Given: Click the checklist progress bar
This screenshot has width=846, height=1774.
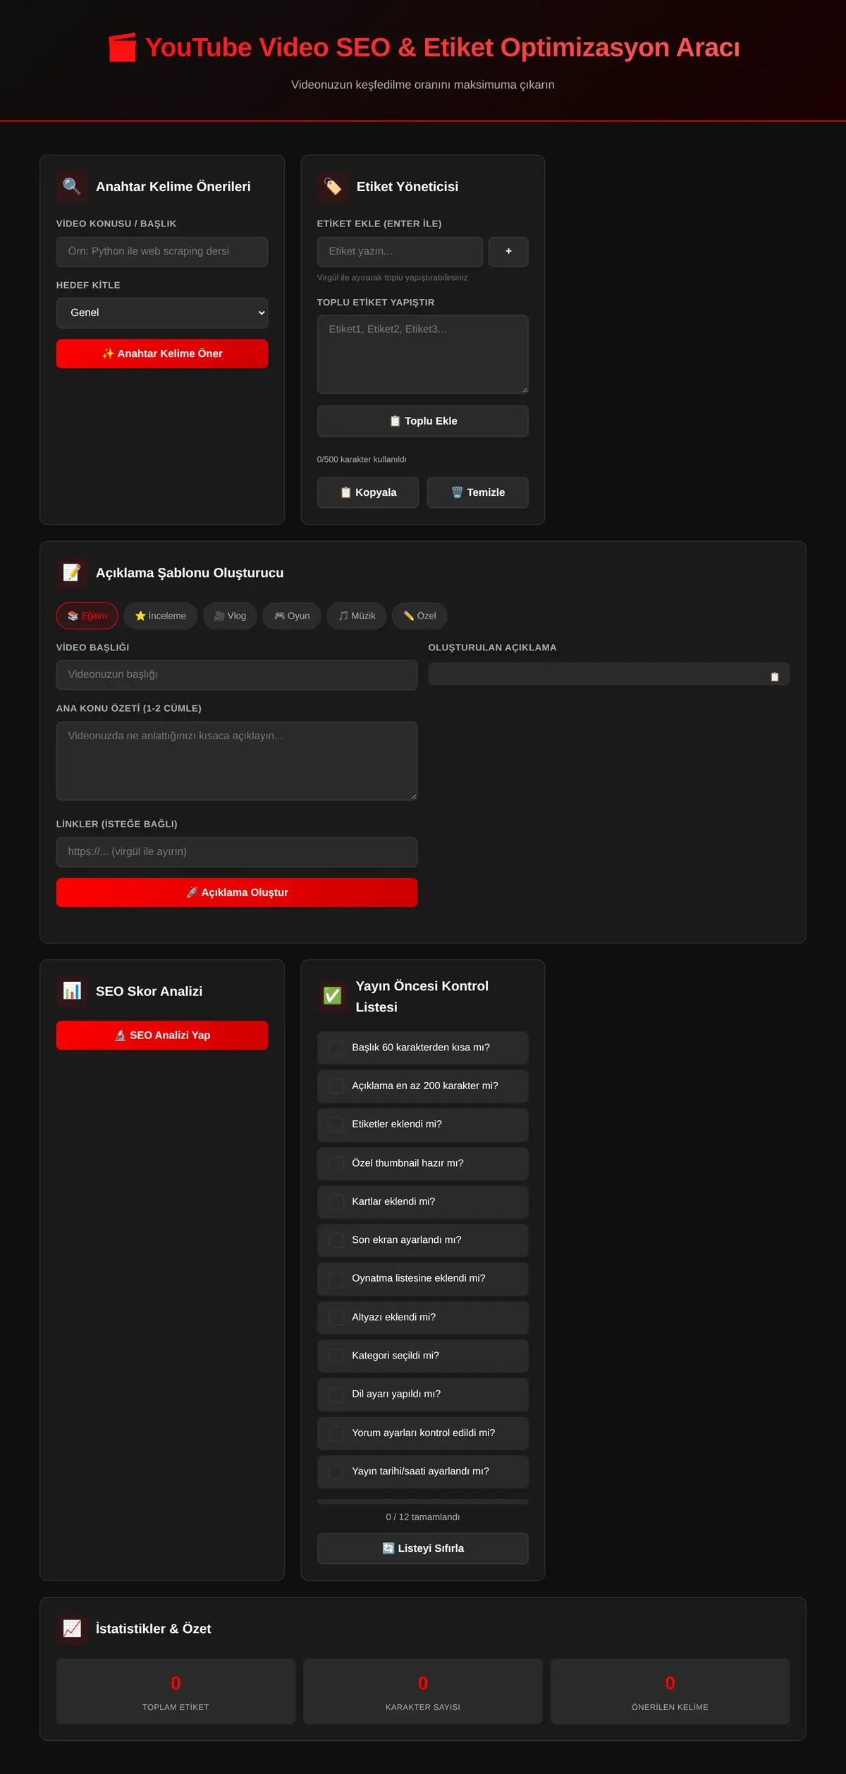Looking at the screenshot, I should 423,1502.
